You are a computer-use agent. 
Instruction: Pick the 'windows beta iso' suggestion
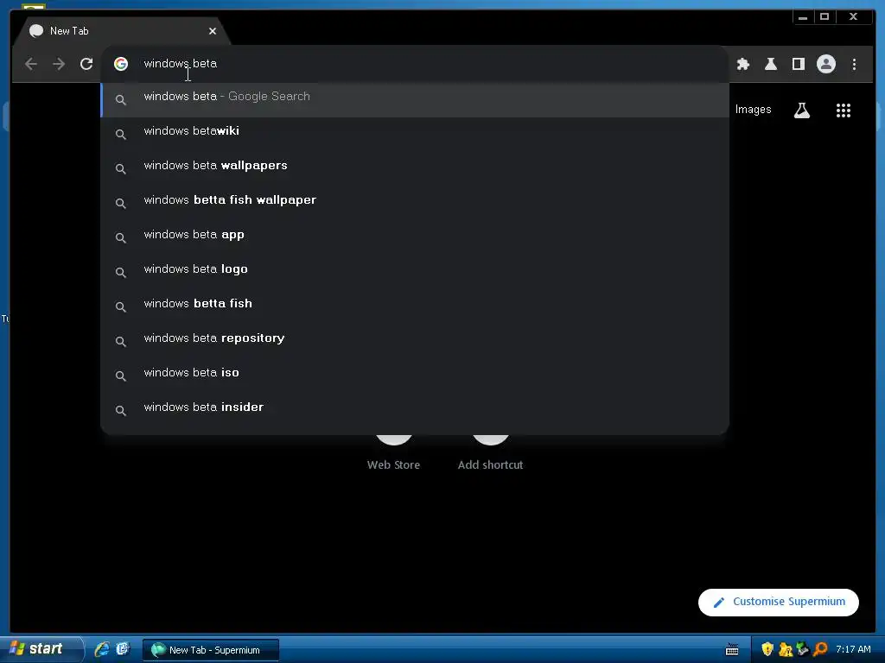point(415,375)
